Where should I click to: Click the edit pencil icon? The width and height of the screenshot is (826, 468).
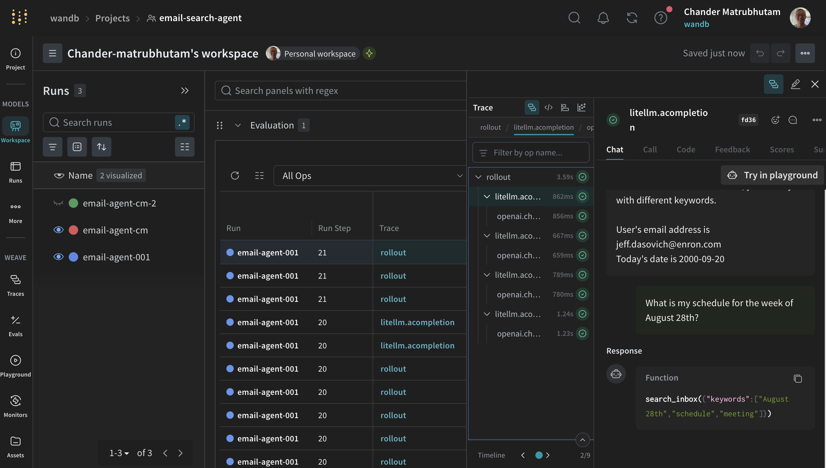[795, 84]
